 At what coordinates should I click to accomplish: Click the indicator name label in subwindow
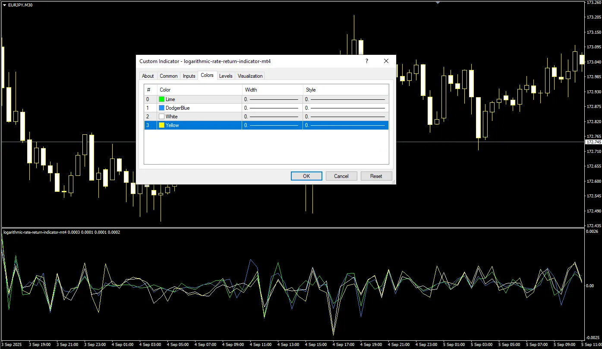[35, 232]
